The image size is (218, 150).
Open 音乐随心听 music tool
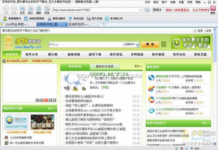click(x=114, y=19)
